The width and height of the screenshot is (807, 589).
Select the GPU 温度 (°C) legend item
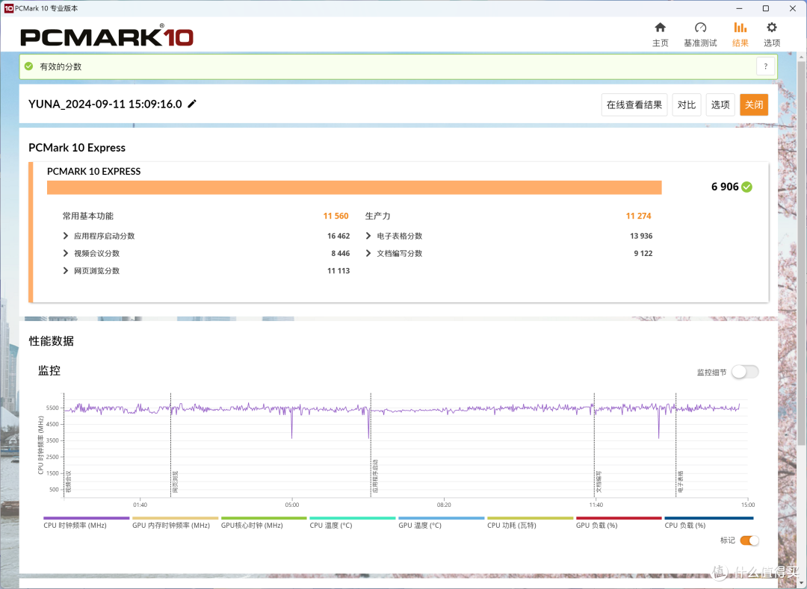pyautogui.click(x=441, y=523)
